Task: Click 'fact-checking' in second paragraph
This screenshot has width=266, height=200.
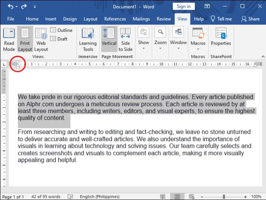Action: (x=155, y=132)
